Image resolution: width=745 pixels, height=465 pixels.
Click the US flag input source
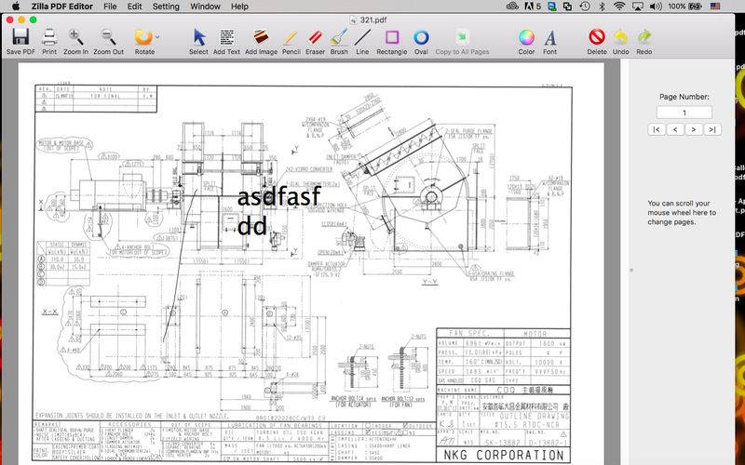(x=715, y=7)
